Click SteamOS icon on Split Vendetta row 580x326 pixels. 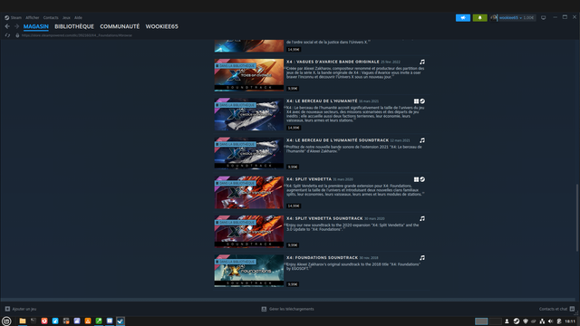click(422, 179)
